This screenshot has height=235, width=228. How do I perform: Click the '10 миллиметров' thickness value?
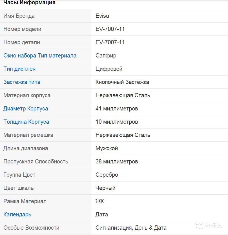(x=117, y=122)
